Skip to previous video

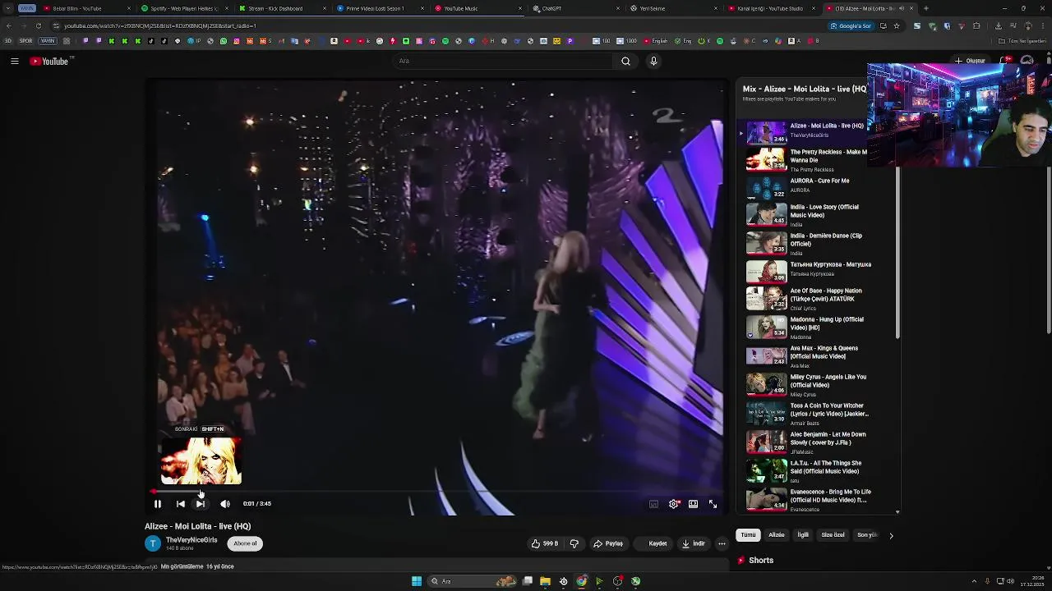pos(181,504)
